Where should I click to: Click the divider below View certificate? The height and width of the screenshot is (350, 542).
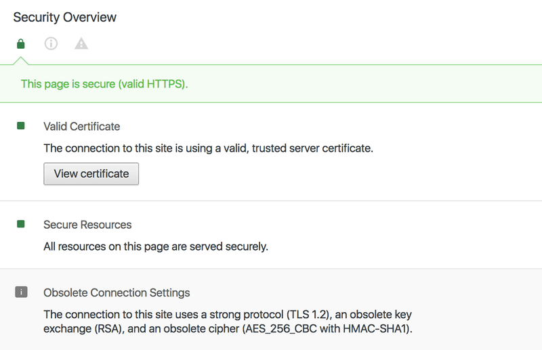pyautogui.click(x=271, y=200)
